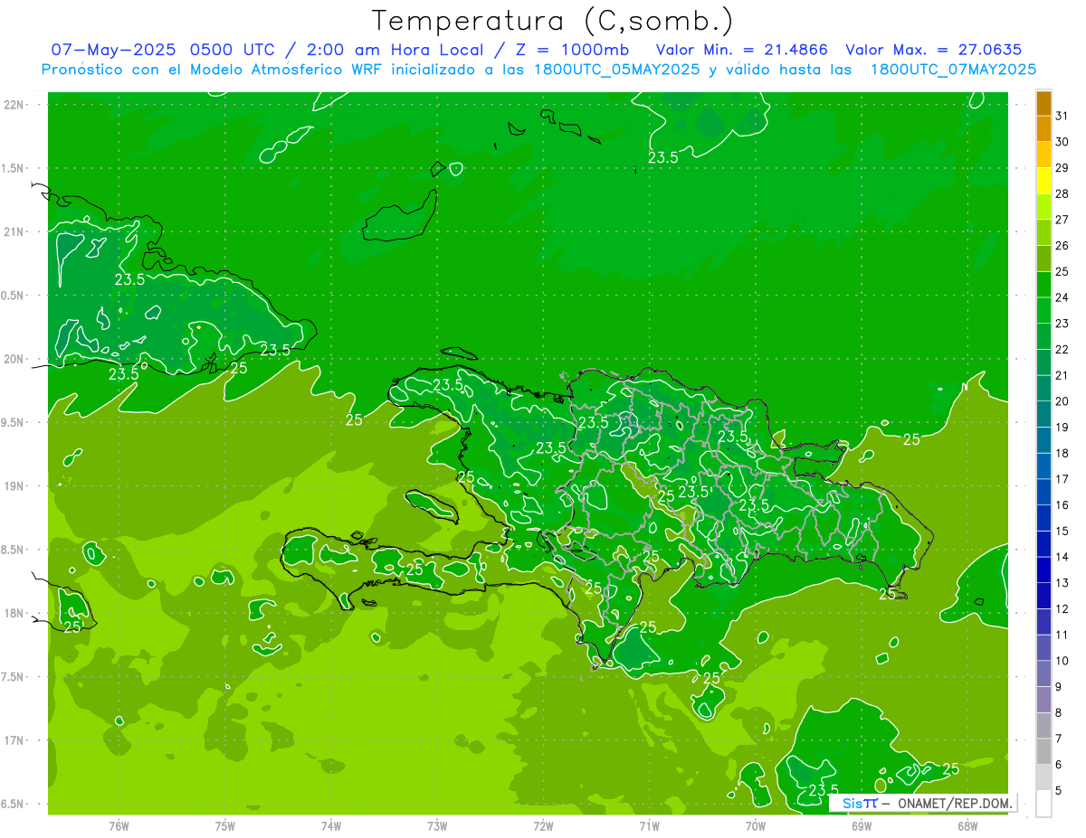Viewport: 1086px width, 838px height.
Task: Click the '22N' latitude axis label
Action: pos(15,105)
